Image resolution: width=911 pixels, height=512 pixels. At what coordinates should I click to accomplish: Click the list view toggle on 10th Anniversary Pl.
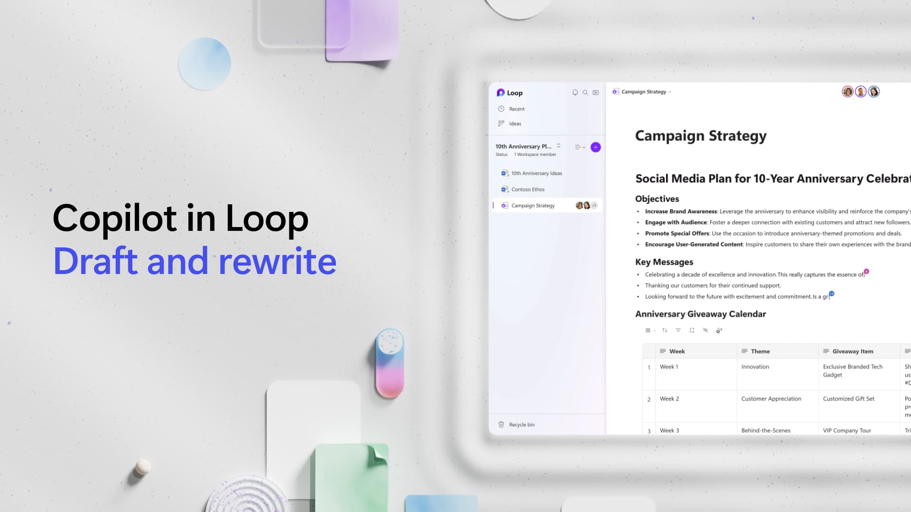coord(577,147)
